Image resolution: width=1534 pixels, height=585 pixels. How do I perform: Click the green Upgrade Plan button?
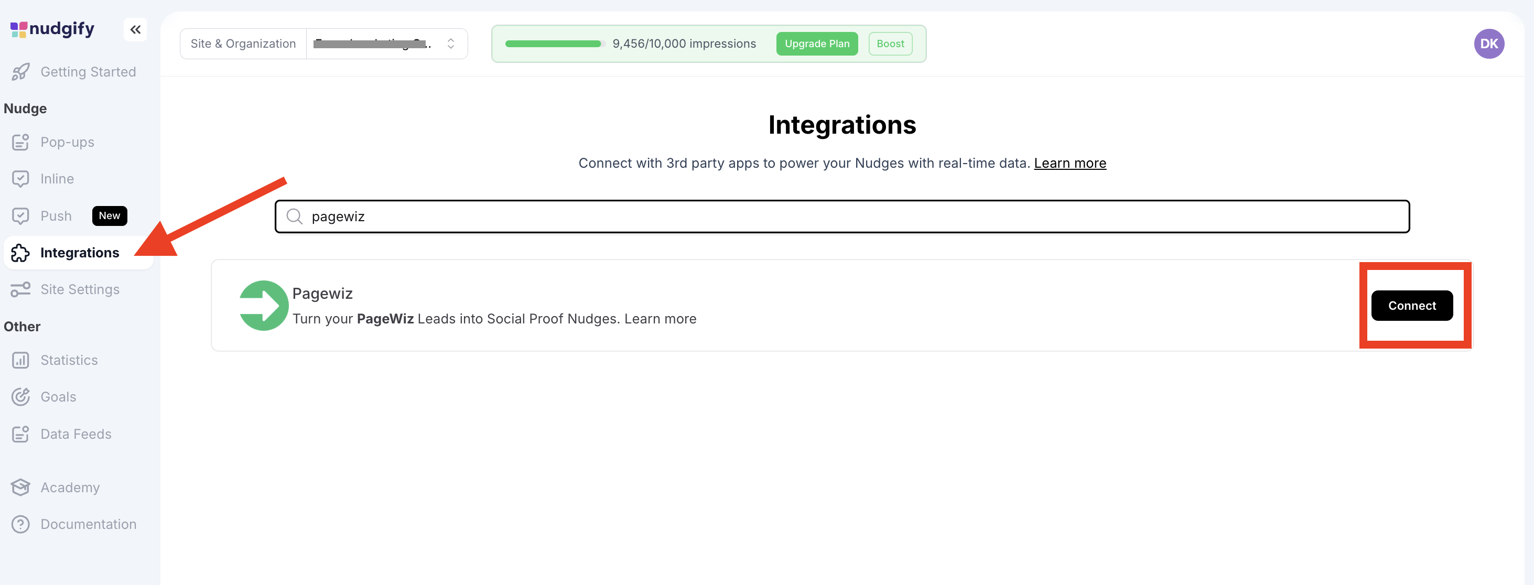(x=816, y=44)
